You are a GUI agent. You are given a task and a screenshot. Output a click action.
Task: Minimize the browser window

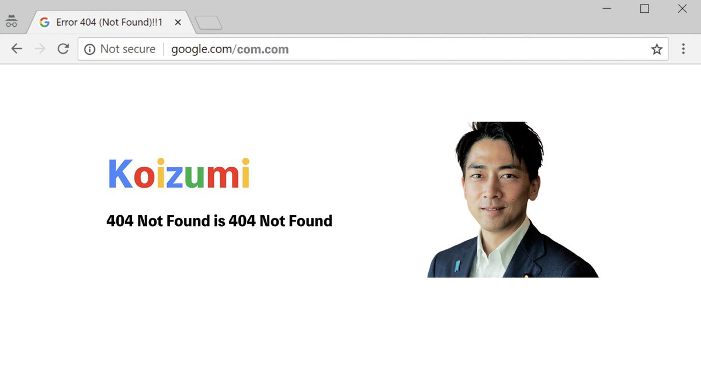(607, 9)
